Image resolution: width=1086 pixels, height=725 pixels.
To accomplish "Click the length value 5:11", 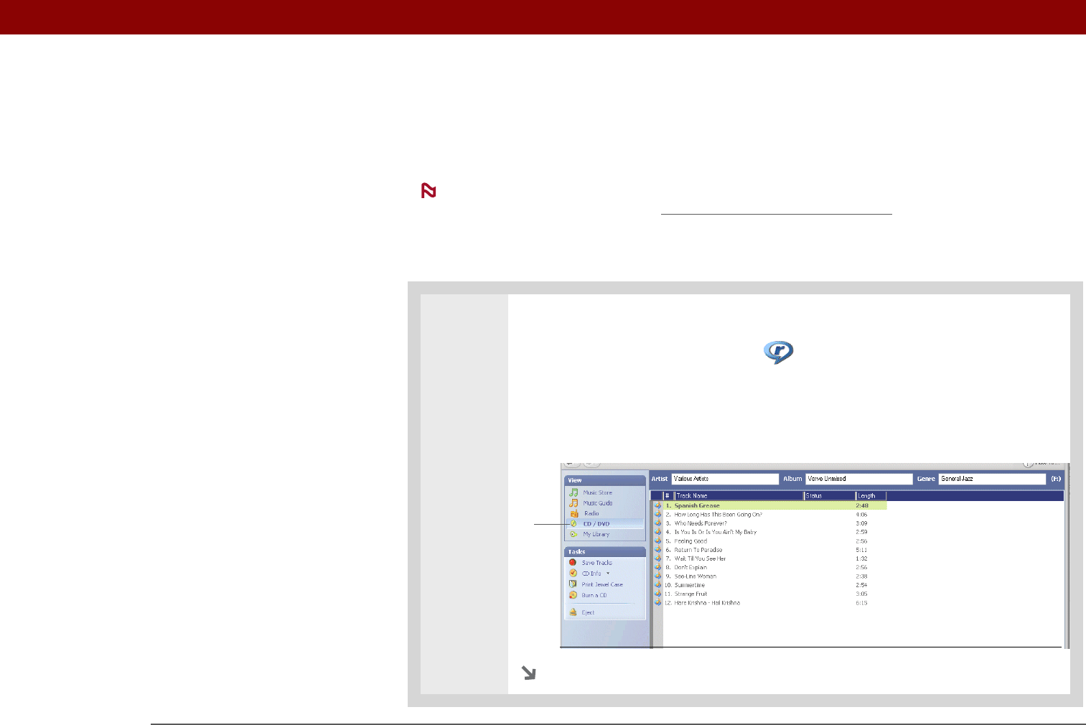I will (861, 550).
